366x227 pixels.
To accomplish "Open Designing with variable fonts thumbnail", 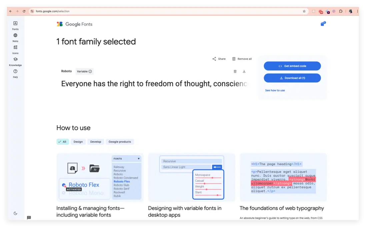I will point(191,177).
